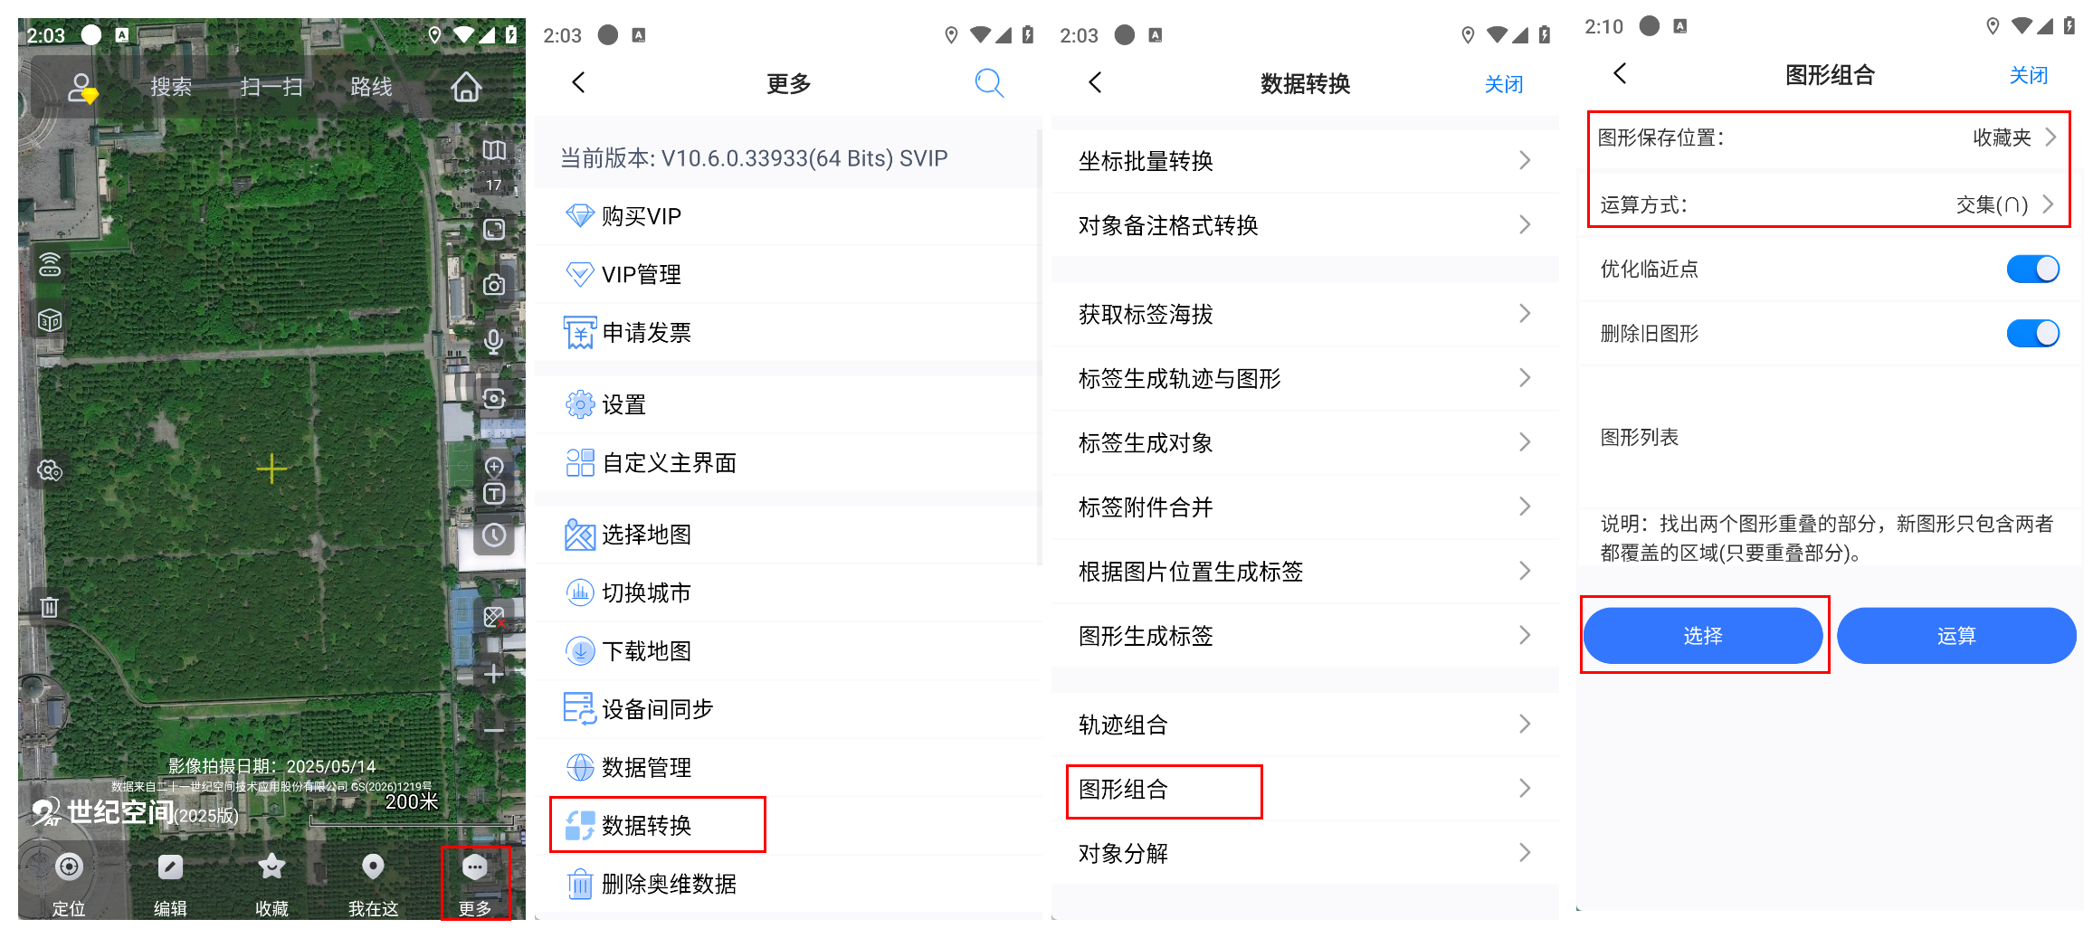Tap the text label T icon on map

(x=494, y=494)
